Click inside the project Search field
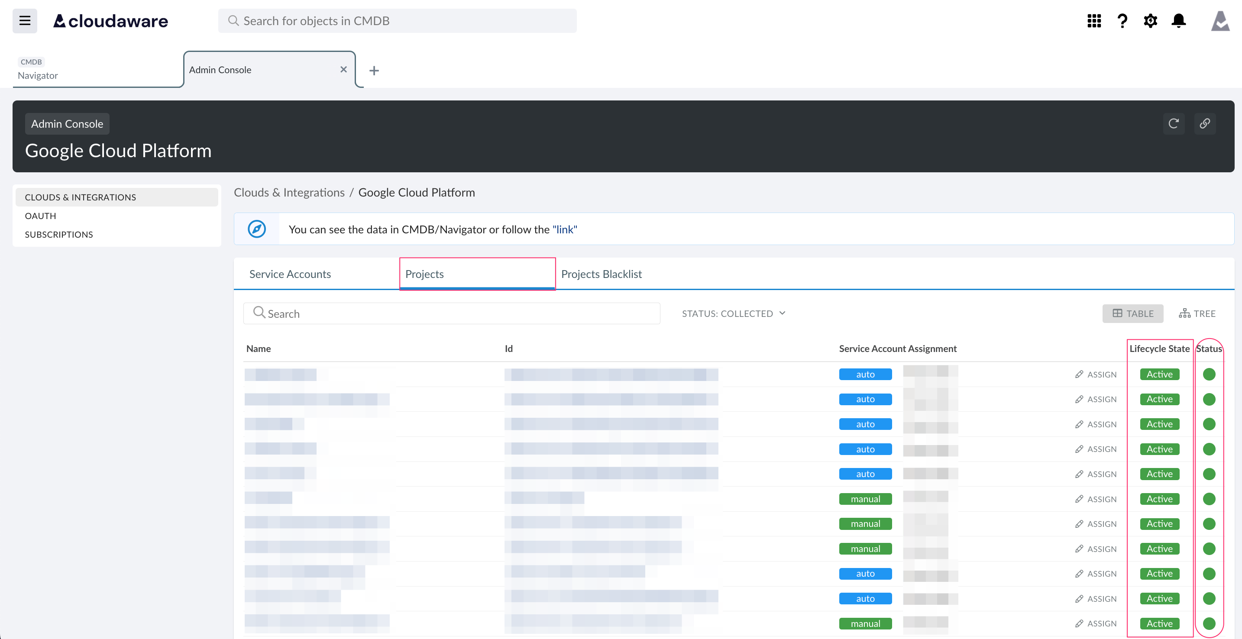The width and height of the screenshot is (1242, 639). [x=451, y=313]
